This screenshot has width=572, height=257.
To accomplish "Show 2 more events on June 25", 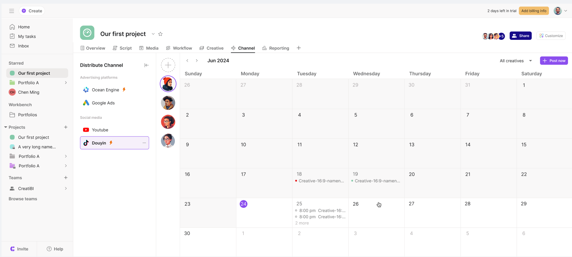I will tap(302, 223).
